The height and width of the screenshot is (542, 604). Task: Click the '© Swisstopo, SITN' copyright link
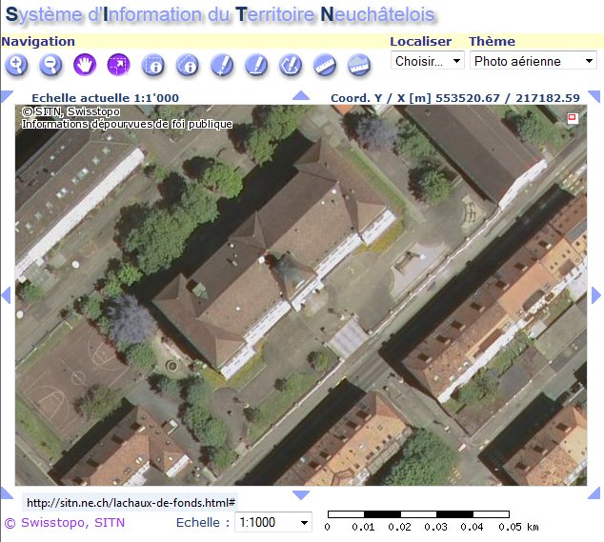pos(65,523)
